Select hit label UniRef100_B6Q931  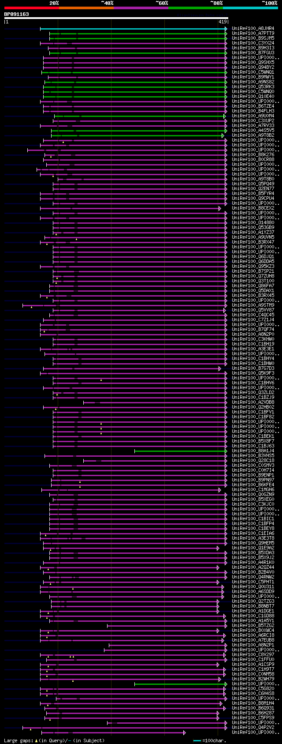pyautogui.click(x=253, y=708)
